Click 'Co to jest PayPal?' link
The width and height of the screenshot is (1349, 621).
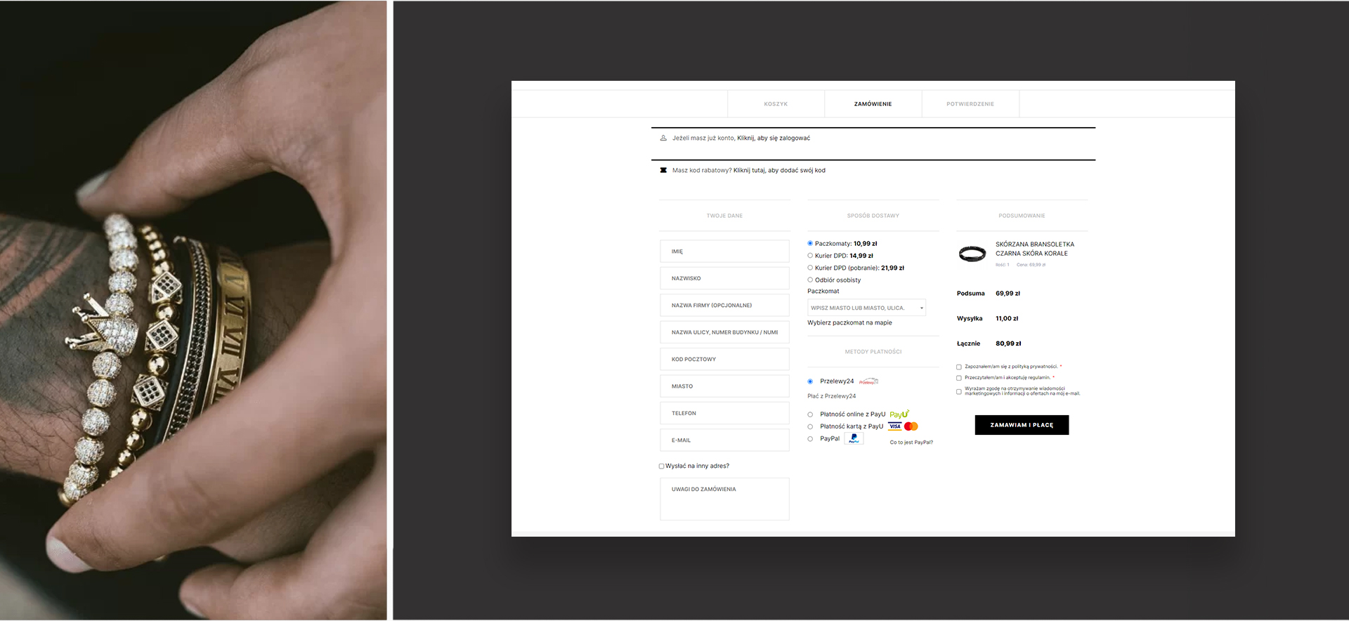pos(911,443)
